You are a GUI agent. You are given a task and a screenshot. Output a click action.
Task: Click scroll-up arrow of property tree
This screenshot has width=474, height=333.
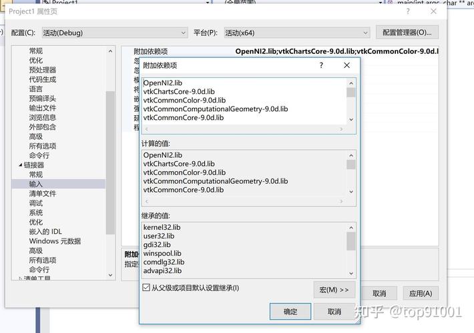110,51
